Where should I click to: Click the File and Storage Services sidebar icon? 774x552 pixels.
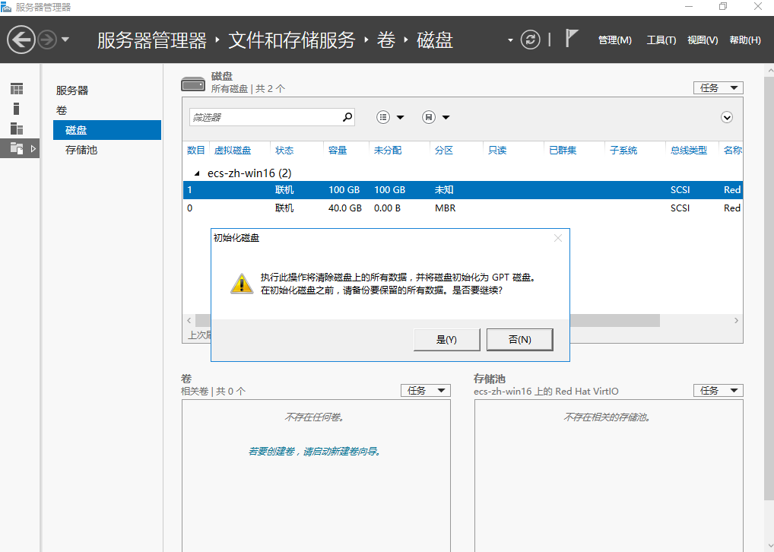click(x=17, y=149)
